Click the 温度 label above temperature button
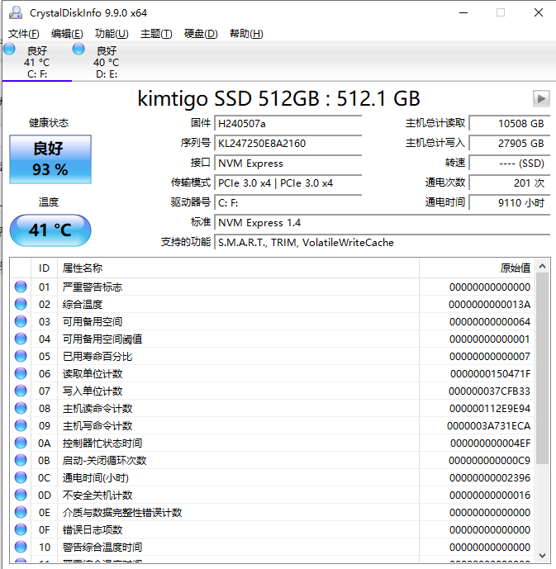The width and height of the screenshot is (556, 569). (49, 202)
